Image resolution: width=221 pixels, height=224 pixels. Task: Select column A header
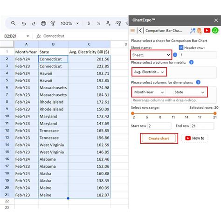click(26, 44)
